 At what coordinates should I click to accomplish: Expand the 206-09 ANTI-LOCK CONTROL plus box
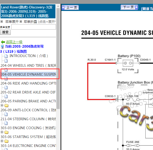pos(2,105)
